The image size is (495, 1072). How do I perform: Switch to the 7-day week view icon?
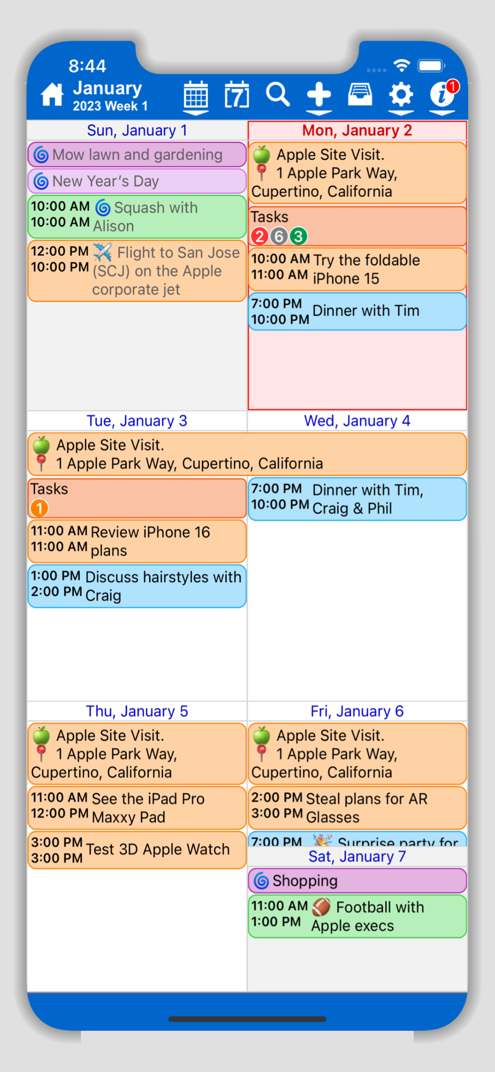pyautogui.click(x=237, y=95)
